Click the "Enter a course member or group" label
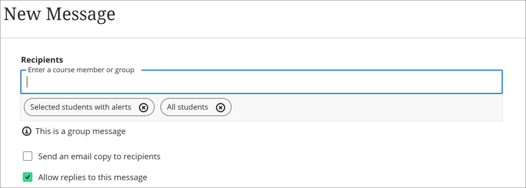Image resolution: width=526 pixels, height=188 pixels. (81, 70)
